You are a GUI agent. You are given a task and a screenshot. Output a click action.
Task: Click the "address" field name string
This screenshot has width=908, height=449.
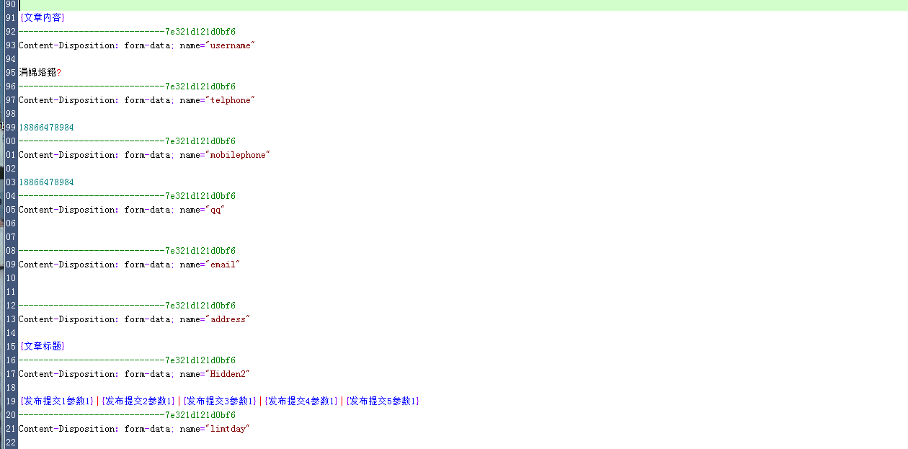(228, 319)
